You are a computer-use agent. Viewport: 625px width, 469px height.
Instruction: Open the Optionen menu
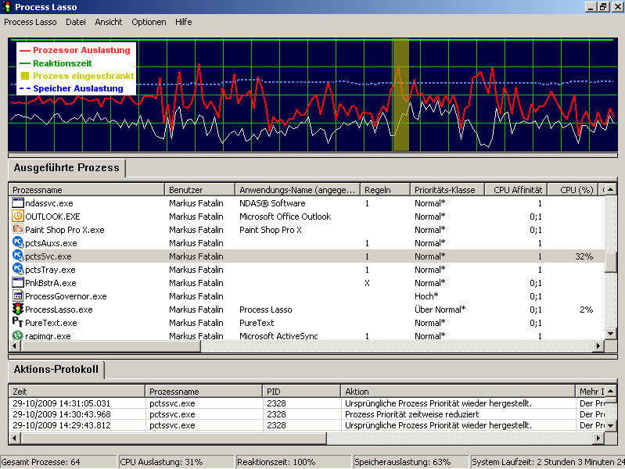(x=149, y=22)
